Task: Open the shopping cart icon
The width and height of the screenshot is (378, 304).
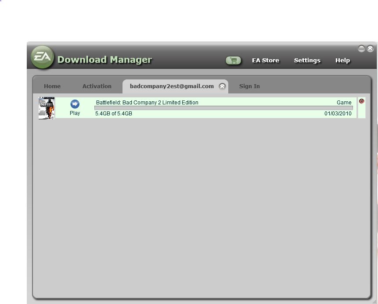Action: [x=233, y=60]
